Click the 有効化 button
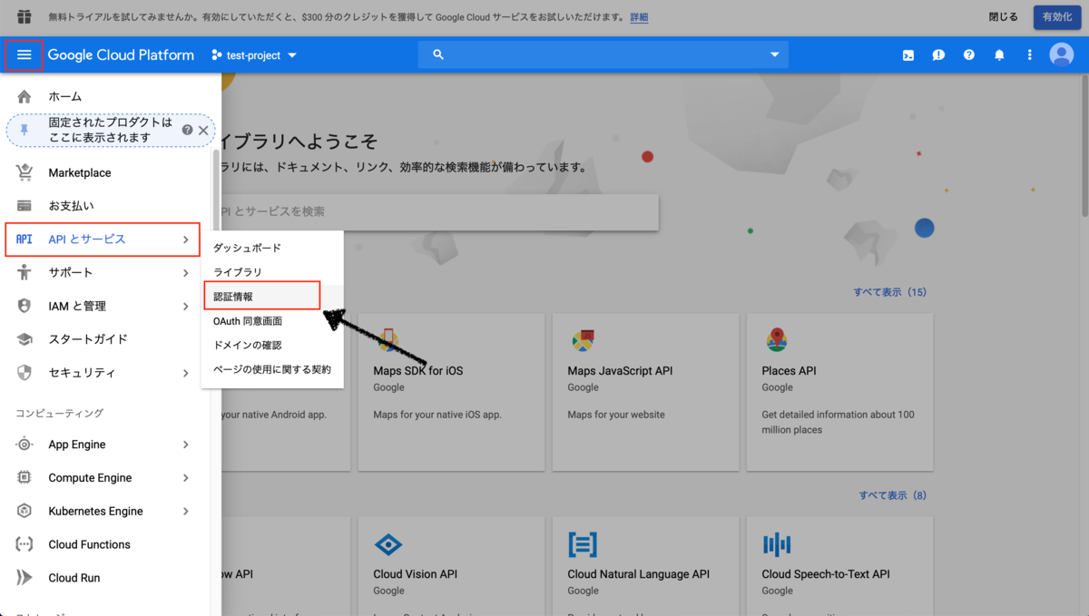Image resolution: width=1089 pixels, height=616 pixels. coord(1056,17)
